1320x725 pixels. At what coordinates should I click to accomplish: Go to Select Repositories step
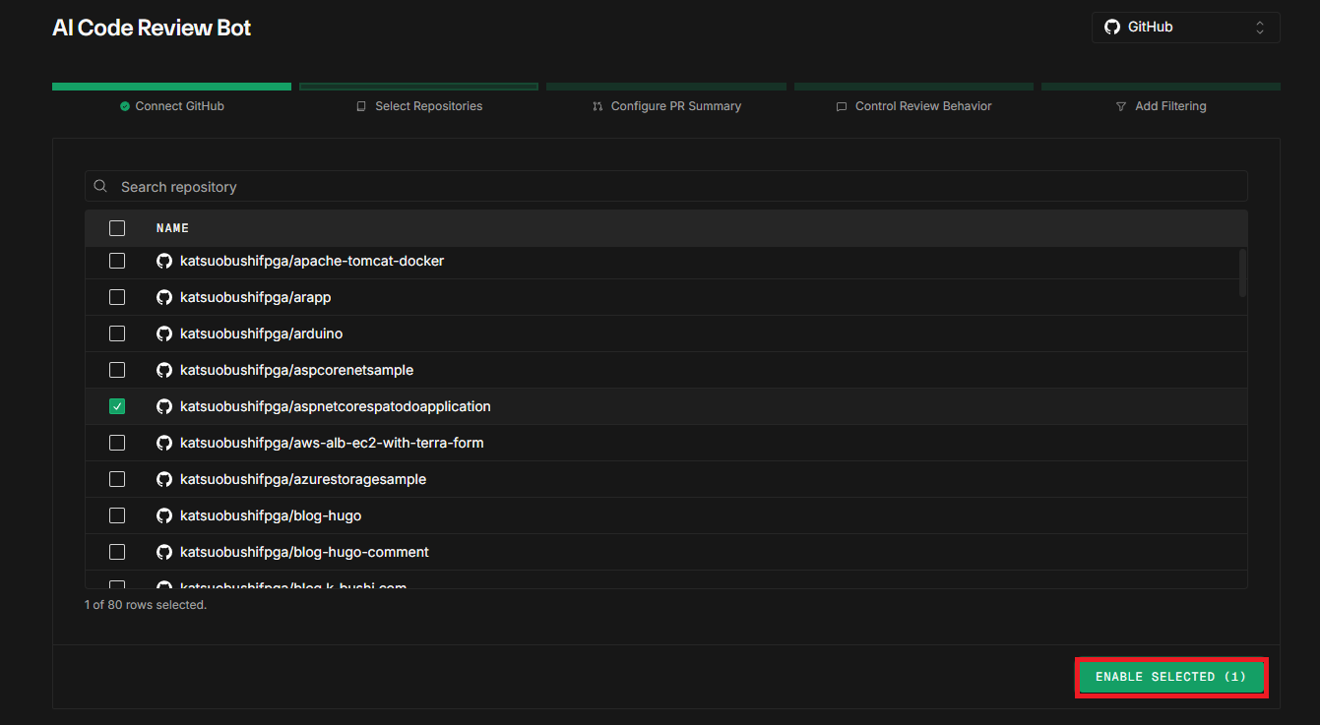pos(419,106)
